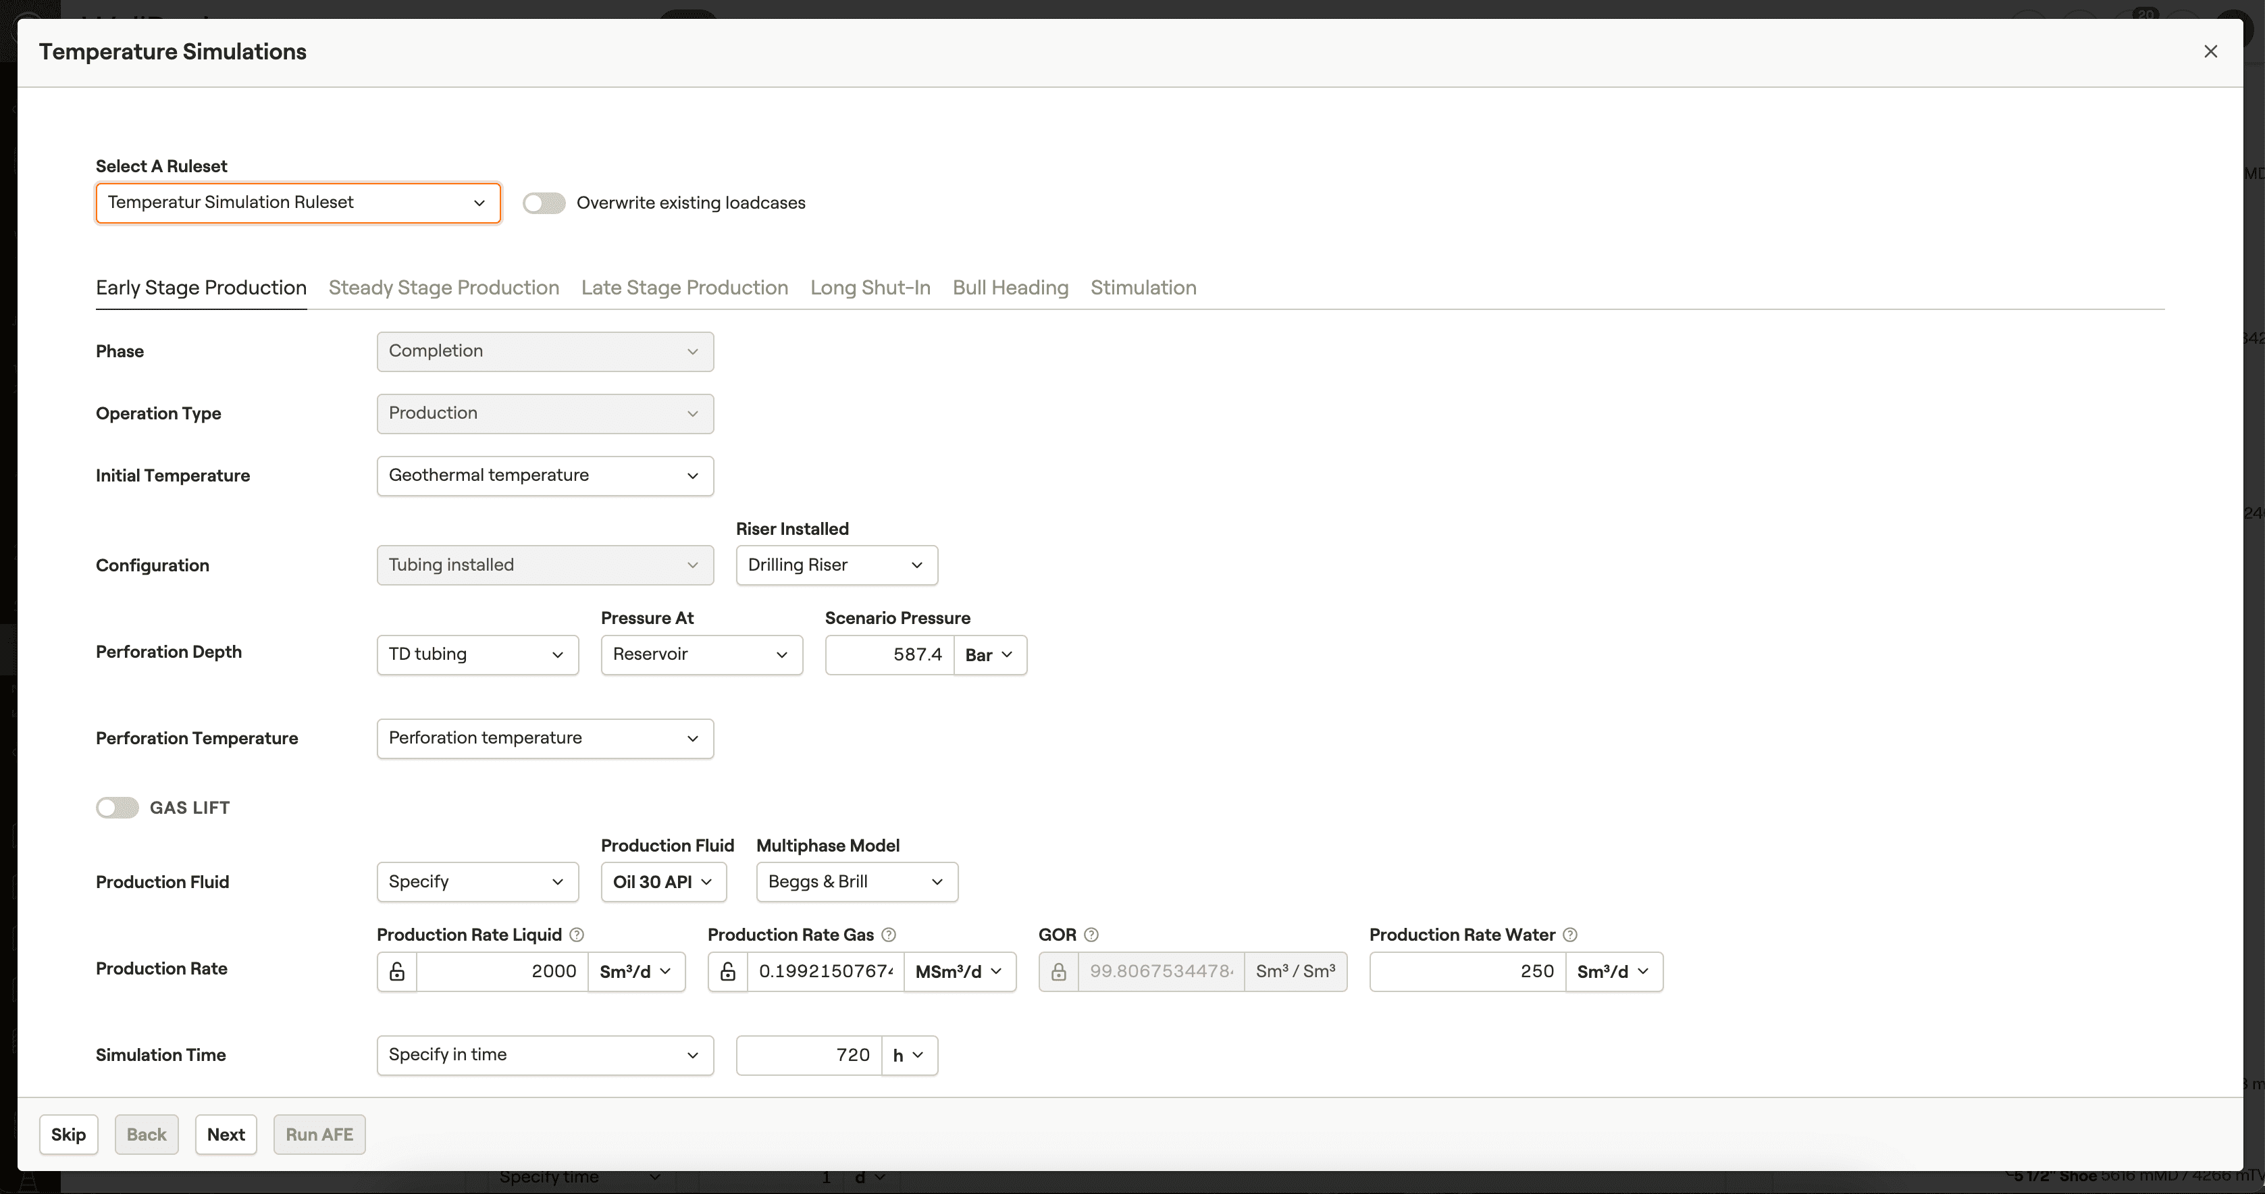Click help icon next to GOR label
This screenshot has height=1194, width=2265.
pos(1091,935)
